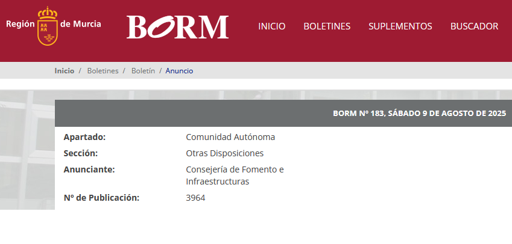Click the BORM logo in the header
The image size is (512, 244).
pyautogui.click(x=177, y=26)
